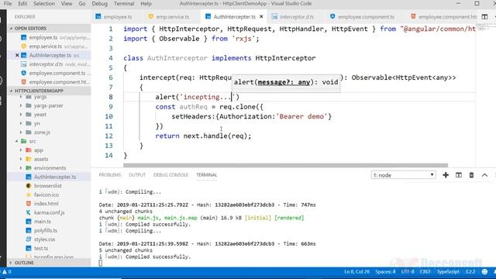
Task: Switch to the Output panel tab
Action: pos(137,174)
